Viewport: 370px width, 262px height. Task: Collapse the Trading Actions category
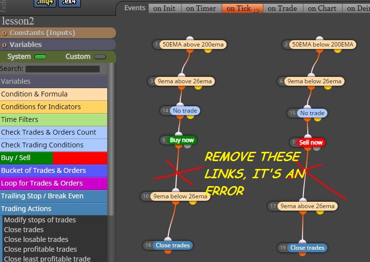click(x=53, y=209)
